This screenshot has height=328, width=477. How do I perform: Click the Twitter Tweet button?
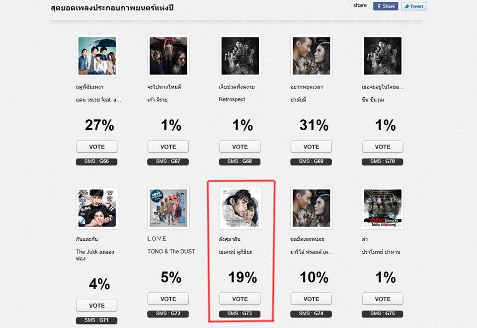(x=414, y=6)
